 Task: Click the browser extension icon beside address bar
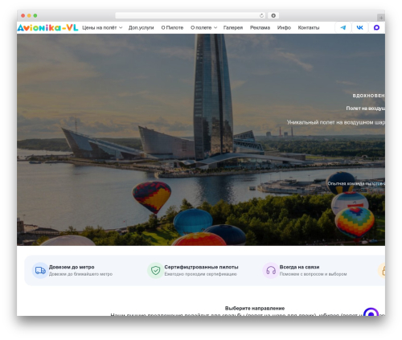point(273,16)
